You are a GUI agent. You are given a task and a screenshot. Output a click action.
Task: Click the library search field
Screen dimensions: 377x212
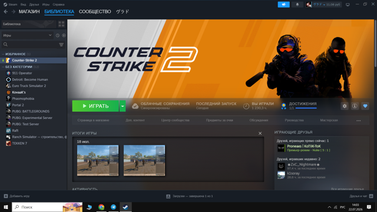30,45
